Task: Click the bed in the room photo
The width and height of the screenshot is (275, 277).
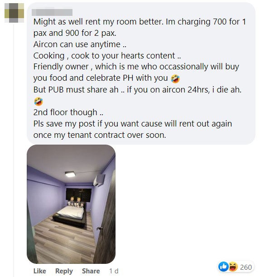Action: [71, 215]
